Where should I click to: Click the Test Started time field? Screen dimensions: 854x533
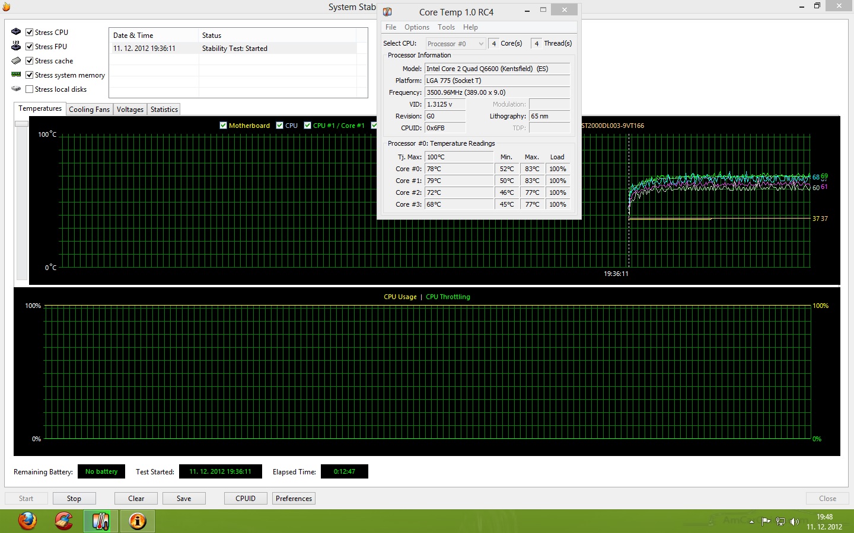pos(220,471)
